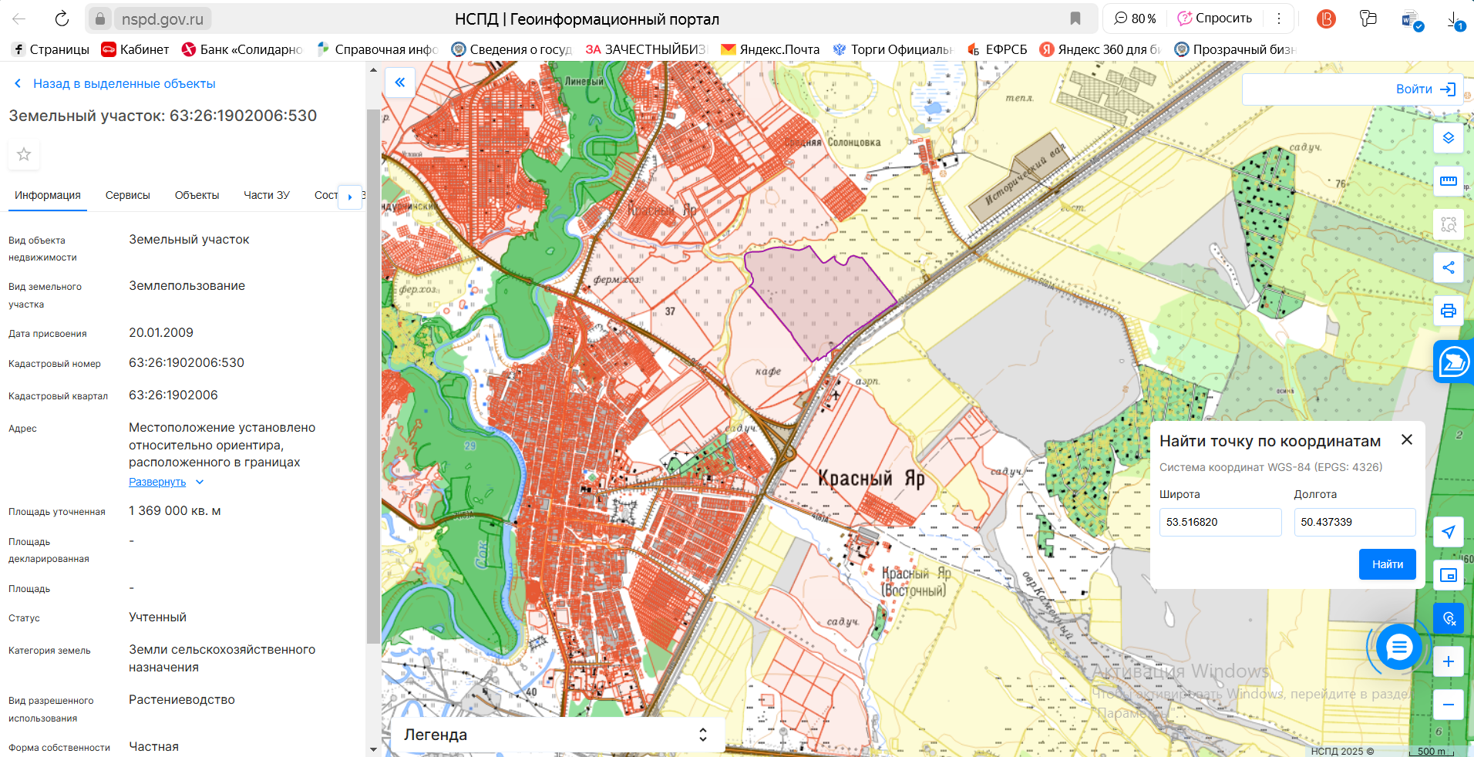
Task: Toggle the overview mini-map
Action: click(x=1448, y=575)
